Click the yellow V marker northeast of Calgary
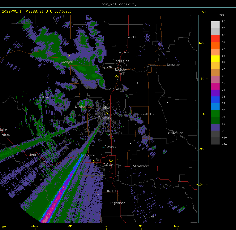 [117, 160]
